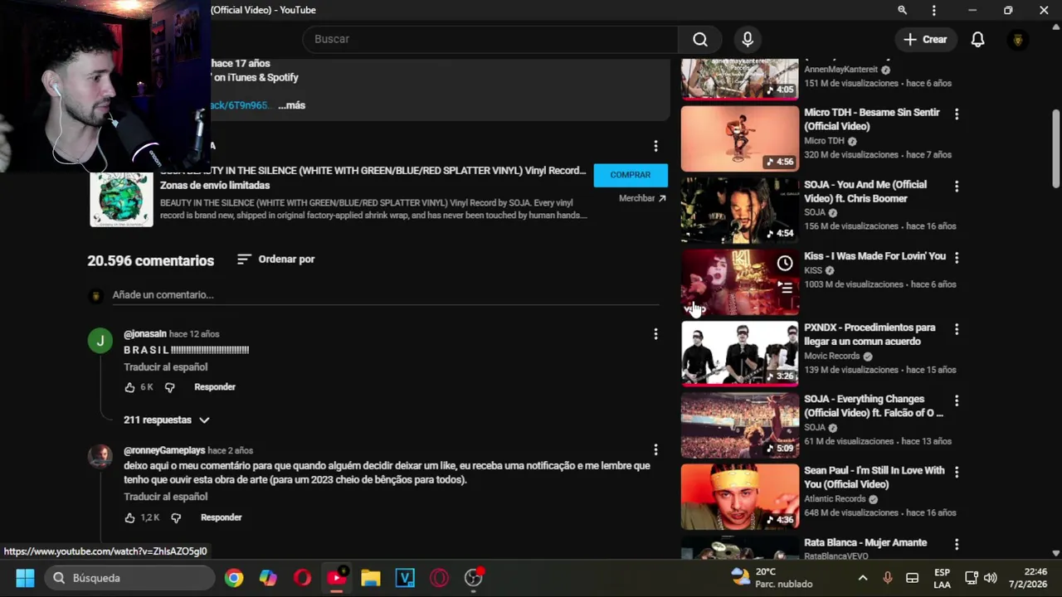This screenshot has width=1062, height=597.
Task: Click the vinyl record merch thumbnail
Action: coord(121,199)
